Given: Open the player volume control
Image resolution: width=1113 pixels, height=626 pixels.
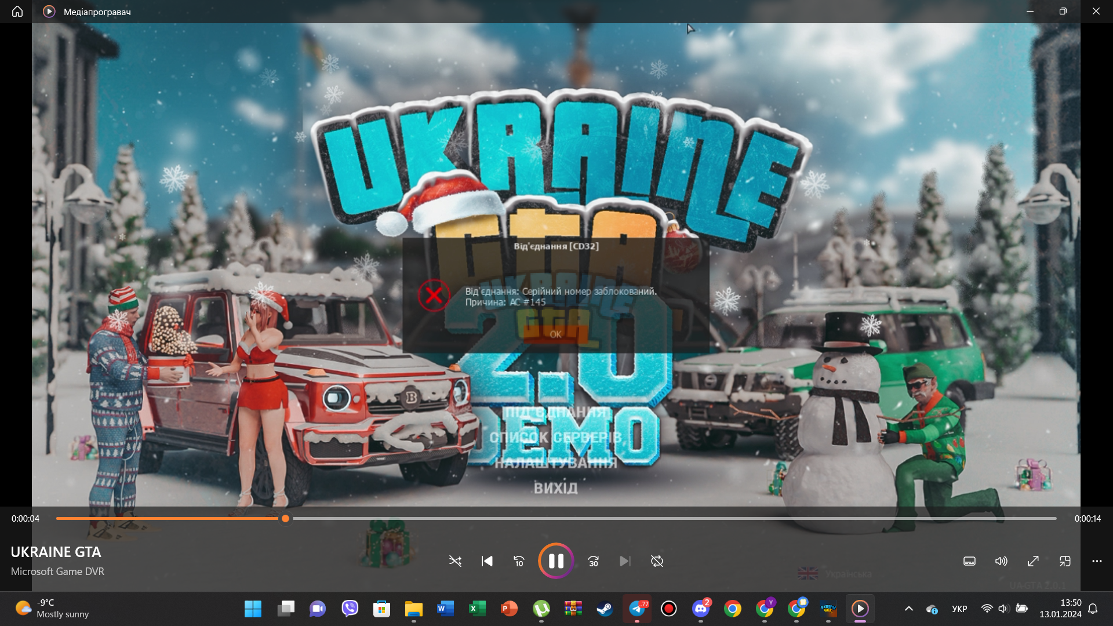Looking at the screenshot, I should point(1001,561).
